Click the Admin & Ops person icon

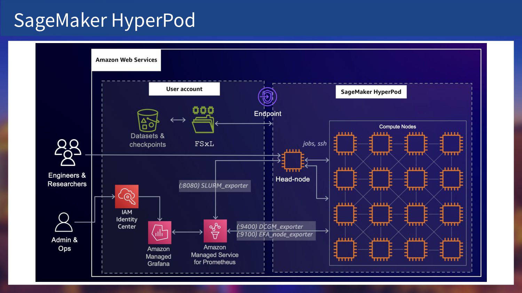pyautogui.click(x=64, y=222)
